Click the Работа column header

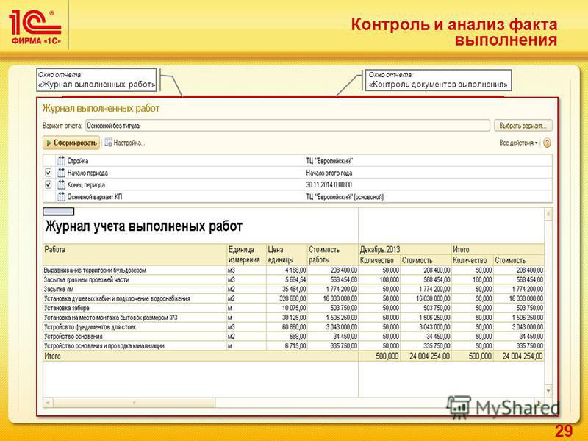135,254
